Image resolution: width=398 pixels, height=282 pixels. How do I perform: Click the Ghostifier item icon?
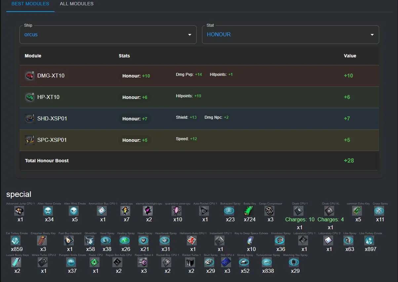coord(90,241)
